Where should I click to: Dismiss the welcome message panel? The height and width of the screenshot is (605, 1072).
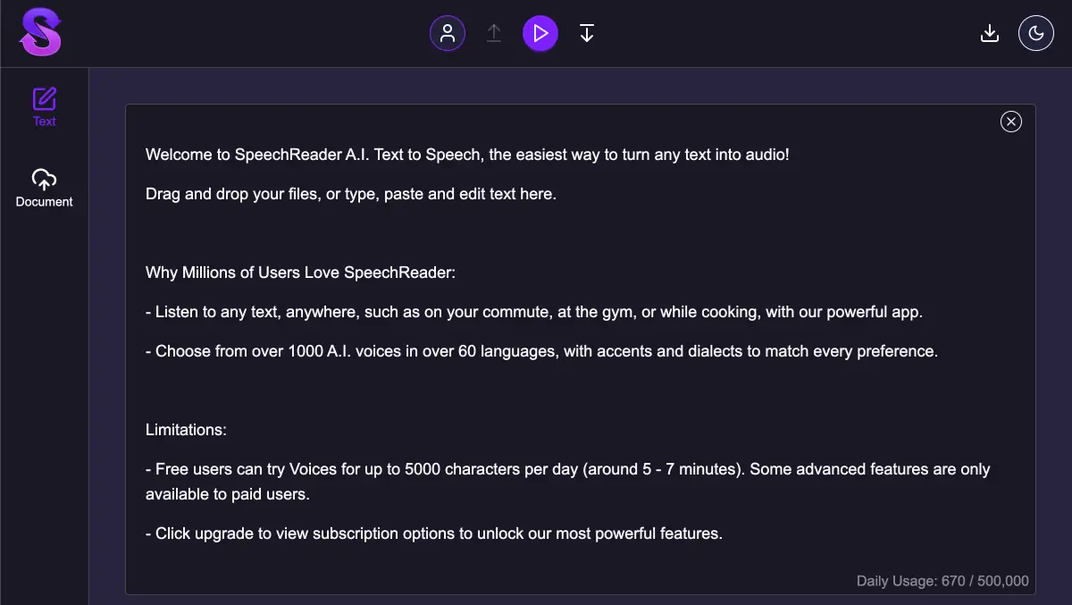(x=1011, y=122)
